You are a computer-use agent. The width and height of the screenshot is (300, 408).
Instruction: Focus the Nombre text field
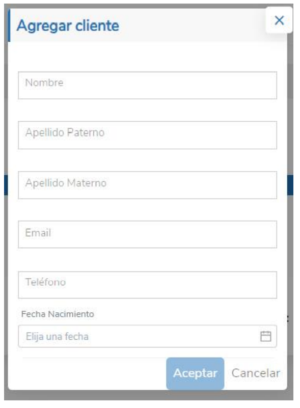click(148, 86)
